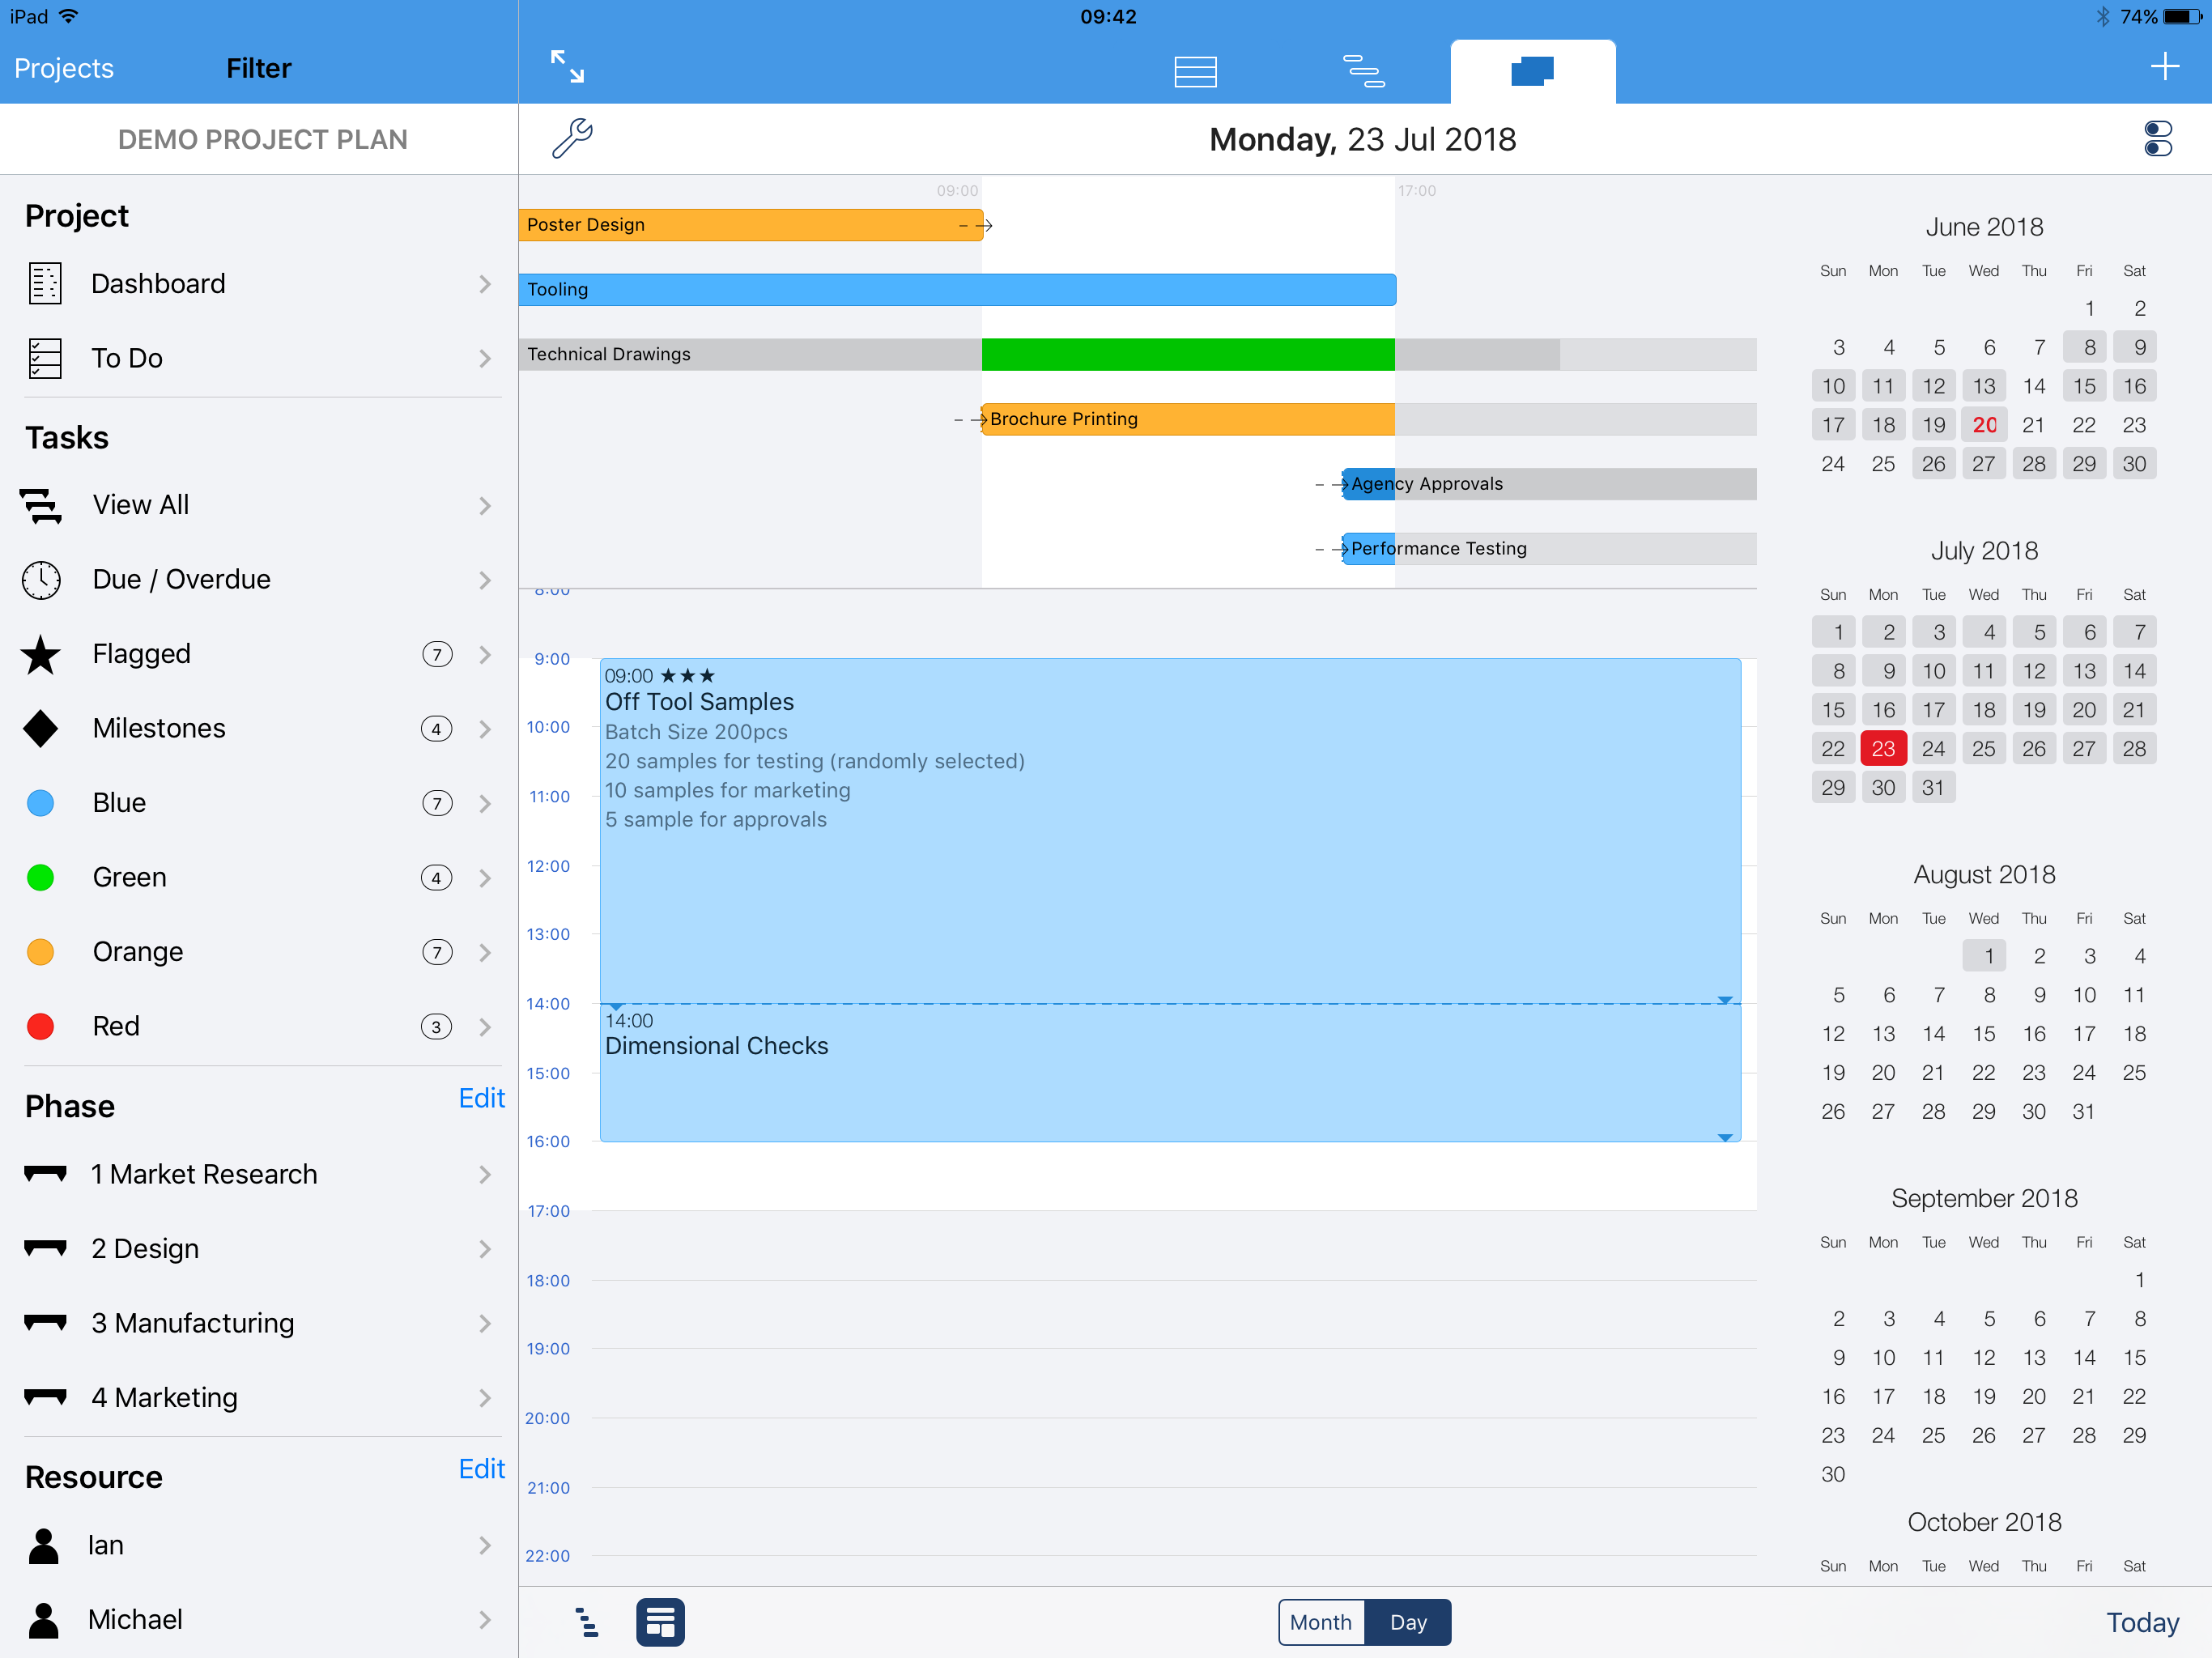Screen dimensions: 2212x1658
Task: Select the calendar view tab at top
Action: click(1532, 71)
